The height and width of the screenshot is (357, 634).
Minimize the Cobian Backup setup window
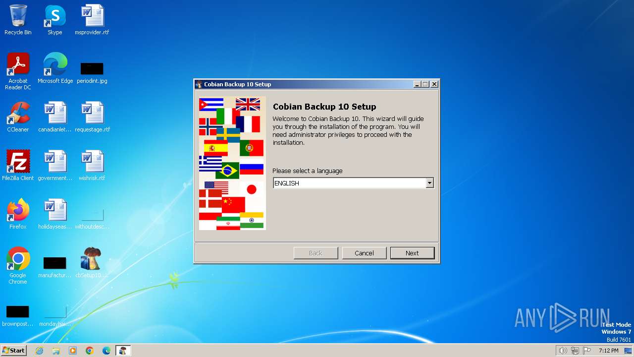(x=417, y=84)
